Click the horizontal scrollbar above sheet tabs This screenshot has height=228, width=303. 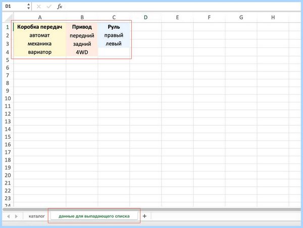point(151,209)
